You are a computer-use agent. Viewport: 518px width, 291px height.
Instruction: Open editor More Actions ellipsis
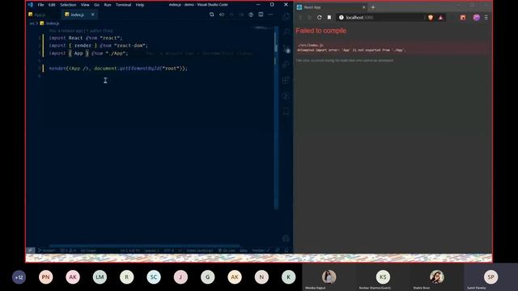pyautogui.click(x=270, y=15)
